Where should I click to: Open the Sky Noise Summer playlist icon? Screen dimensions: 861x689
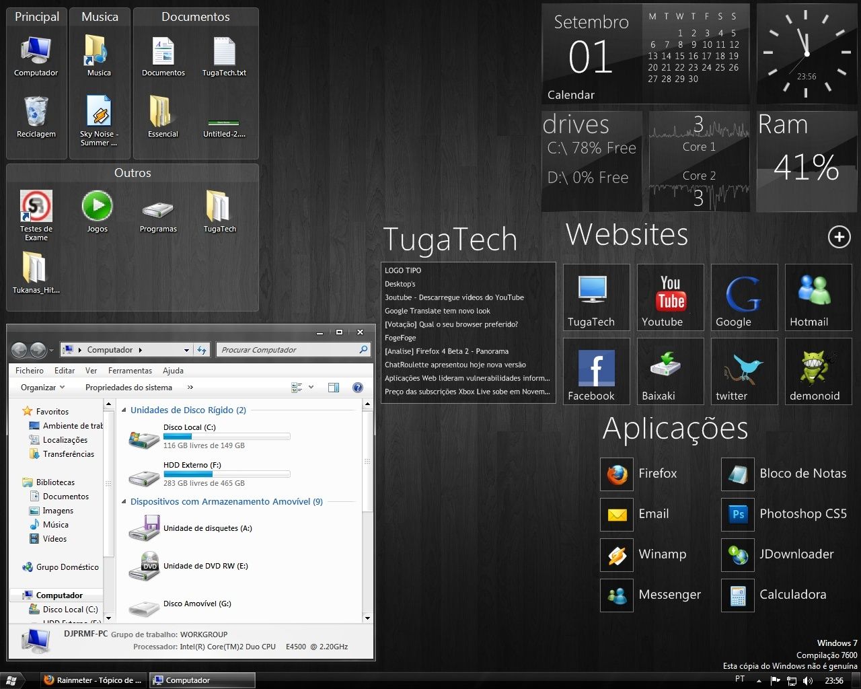(99, 121)
